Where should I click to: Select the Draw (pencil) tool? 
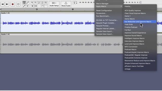click(24, 6)
